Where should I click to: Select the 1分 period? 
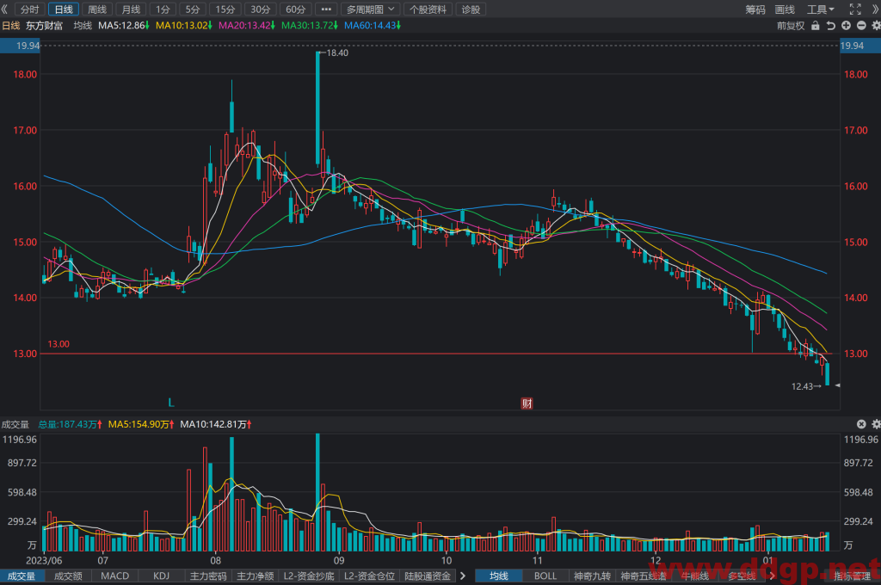pos(163,9)
